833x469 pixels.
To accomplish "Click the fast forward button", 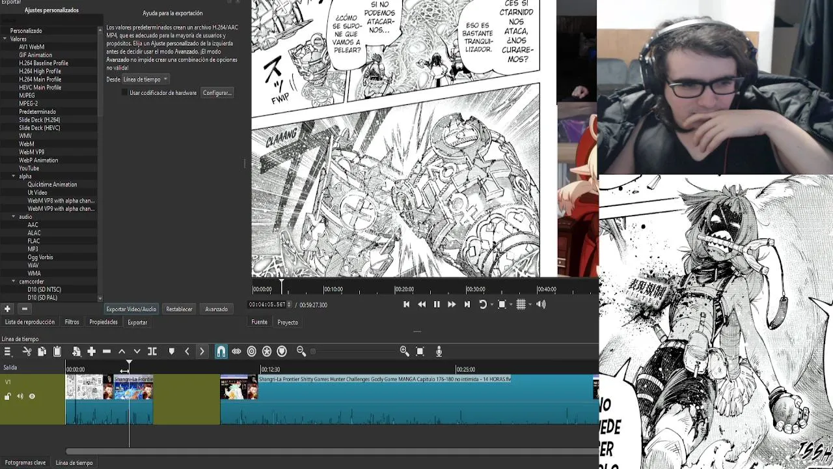I will 452,304.
